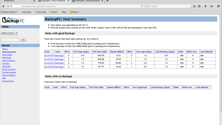Open the Select a host dropdown
This screenshot has width=222, height=125.
point(9,33)
